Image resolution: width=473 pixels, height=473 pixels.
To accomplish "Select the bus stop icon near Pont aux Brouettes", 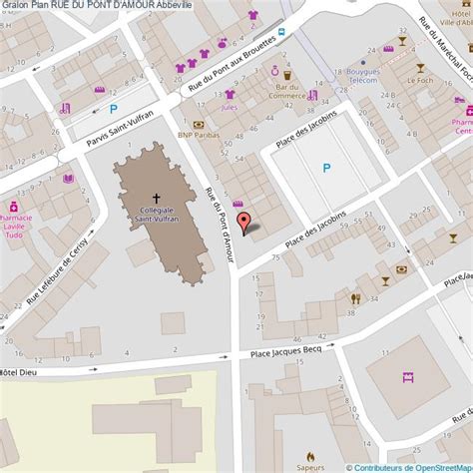I will point(281,32).
